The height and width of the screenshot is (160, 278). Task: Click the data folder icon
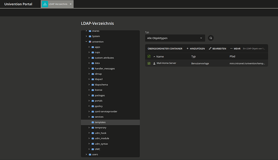[x=93, y=63]
